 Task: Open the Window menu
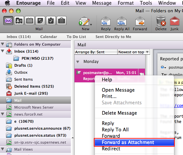click(167, 3)
